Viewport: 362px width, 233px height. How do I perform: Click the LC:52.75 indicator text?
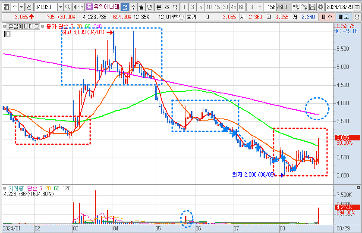coord(344,26)
